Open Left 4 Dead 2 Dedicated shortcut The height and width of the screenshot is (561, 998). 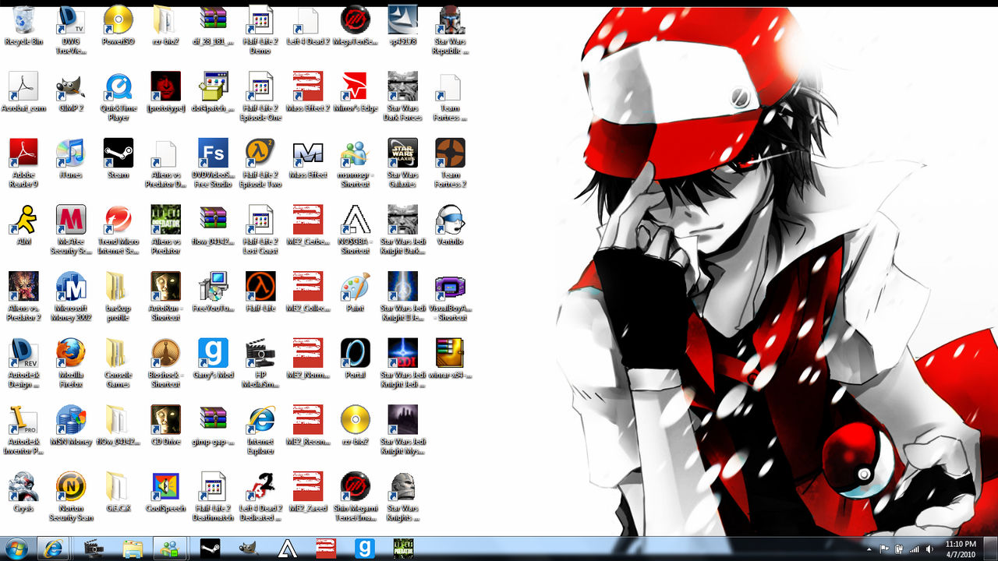tap(260, 496)
